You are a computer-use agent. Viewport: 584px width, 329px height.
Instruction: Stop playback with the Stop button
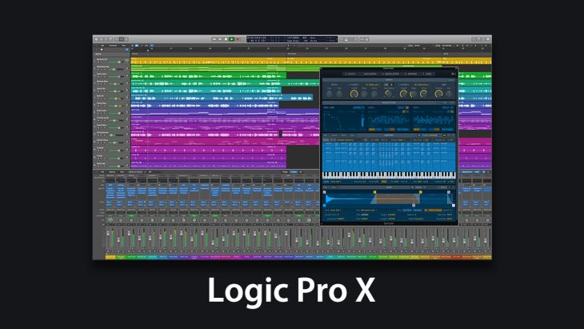[226, 38]
